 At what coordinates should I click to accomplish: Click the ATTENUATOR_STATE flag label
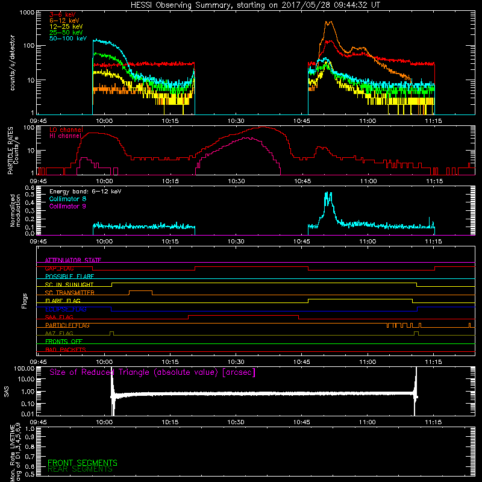(73, 260)
